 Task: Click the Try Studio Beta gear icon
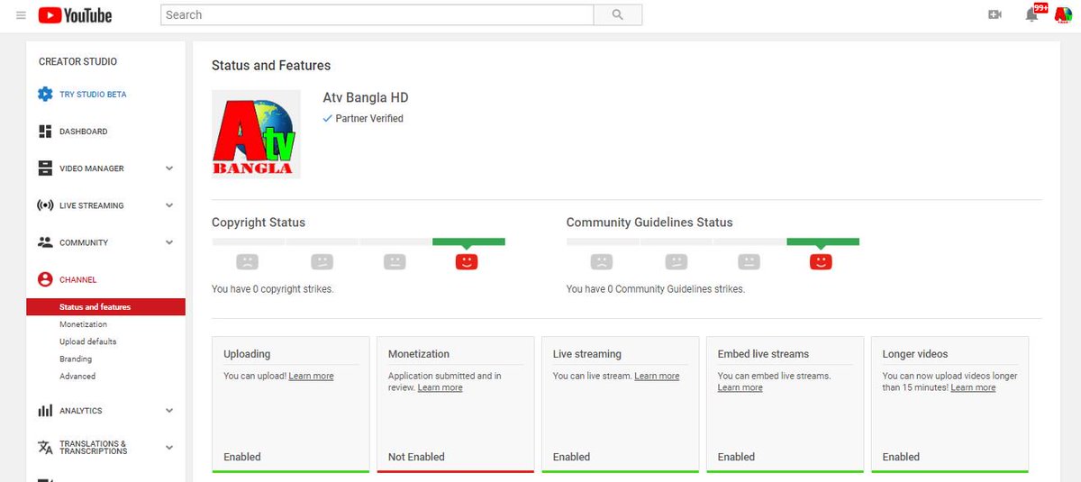[45, 95]
